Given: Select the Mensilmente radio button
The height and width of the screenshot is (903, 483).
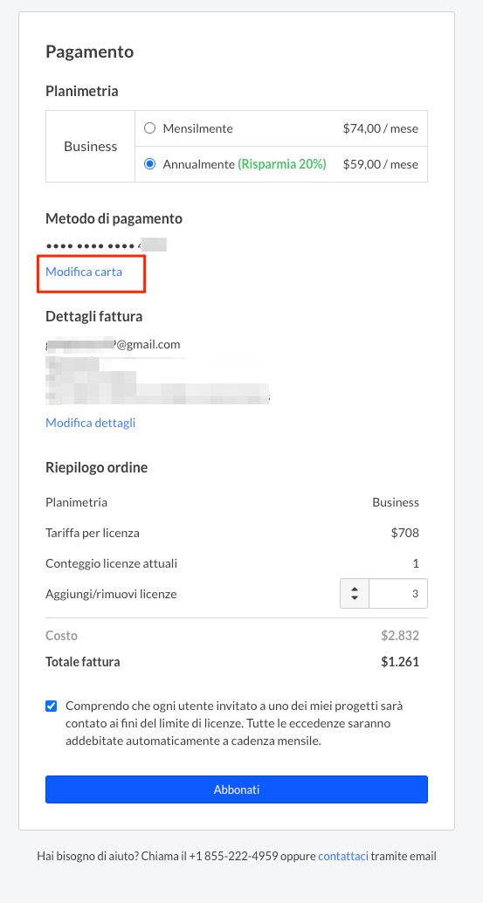Looking at the screenshot, I should 149,128.
